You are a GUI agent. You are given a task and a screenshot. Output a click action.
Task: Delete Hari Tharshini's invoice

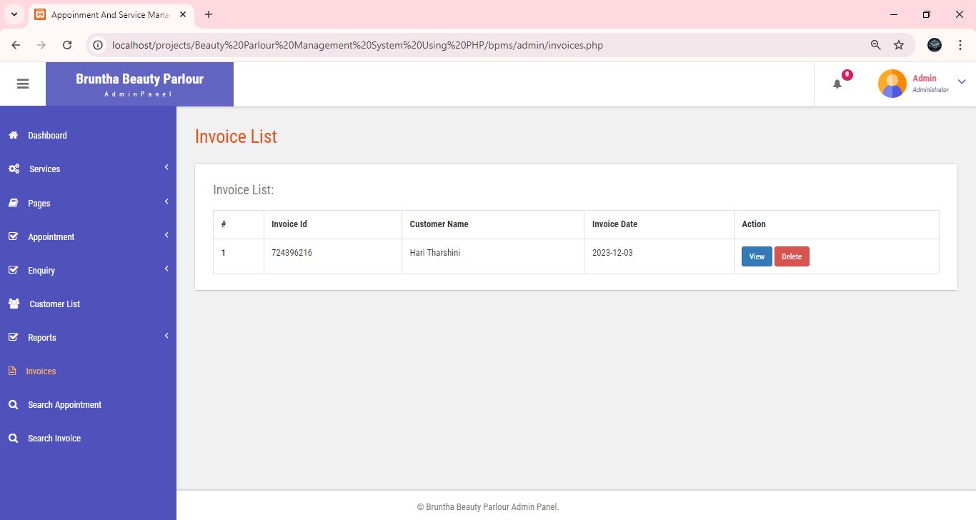point(792,256)
